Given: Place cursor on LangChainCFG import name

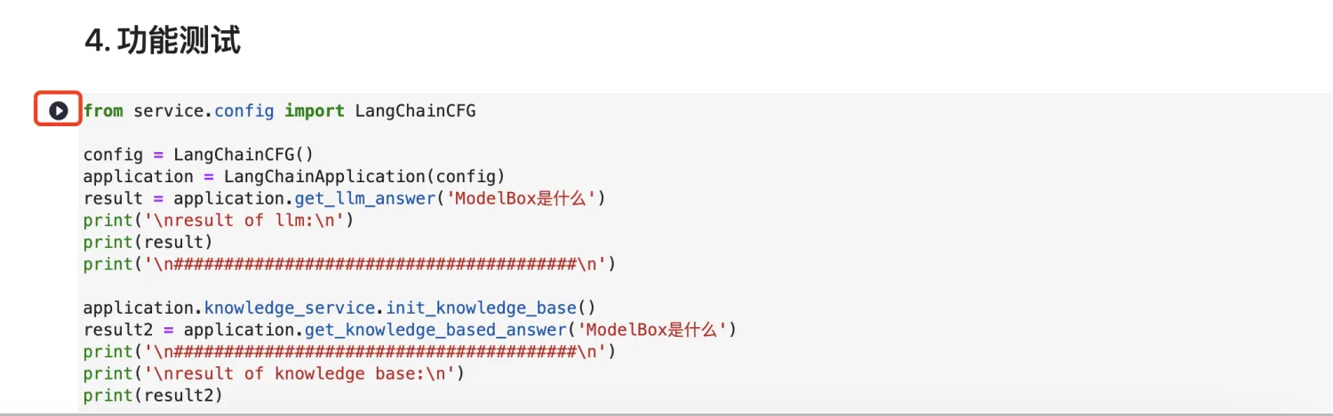Looking at the screenshot, I should coord(415,111).
